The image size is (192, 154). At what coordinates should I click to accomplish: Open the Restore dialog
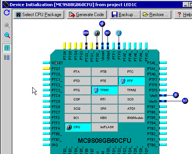(x=156, y=15)
